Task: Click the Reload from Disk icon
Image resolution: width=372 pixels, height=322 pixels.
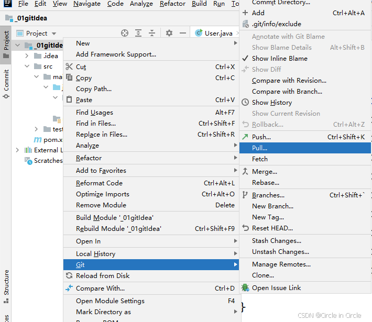Action: point(69,276)
